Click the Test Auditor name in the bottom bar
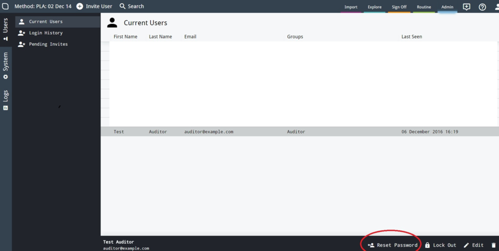 click(x=118, y=242)
